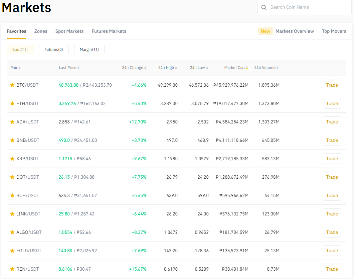The width and height of the screenshot is (354, 279).
Task: Sort by Last Price column
Action: point(69,68)
